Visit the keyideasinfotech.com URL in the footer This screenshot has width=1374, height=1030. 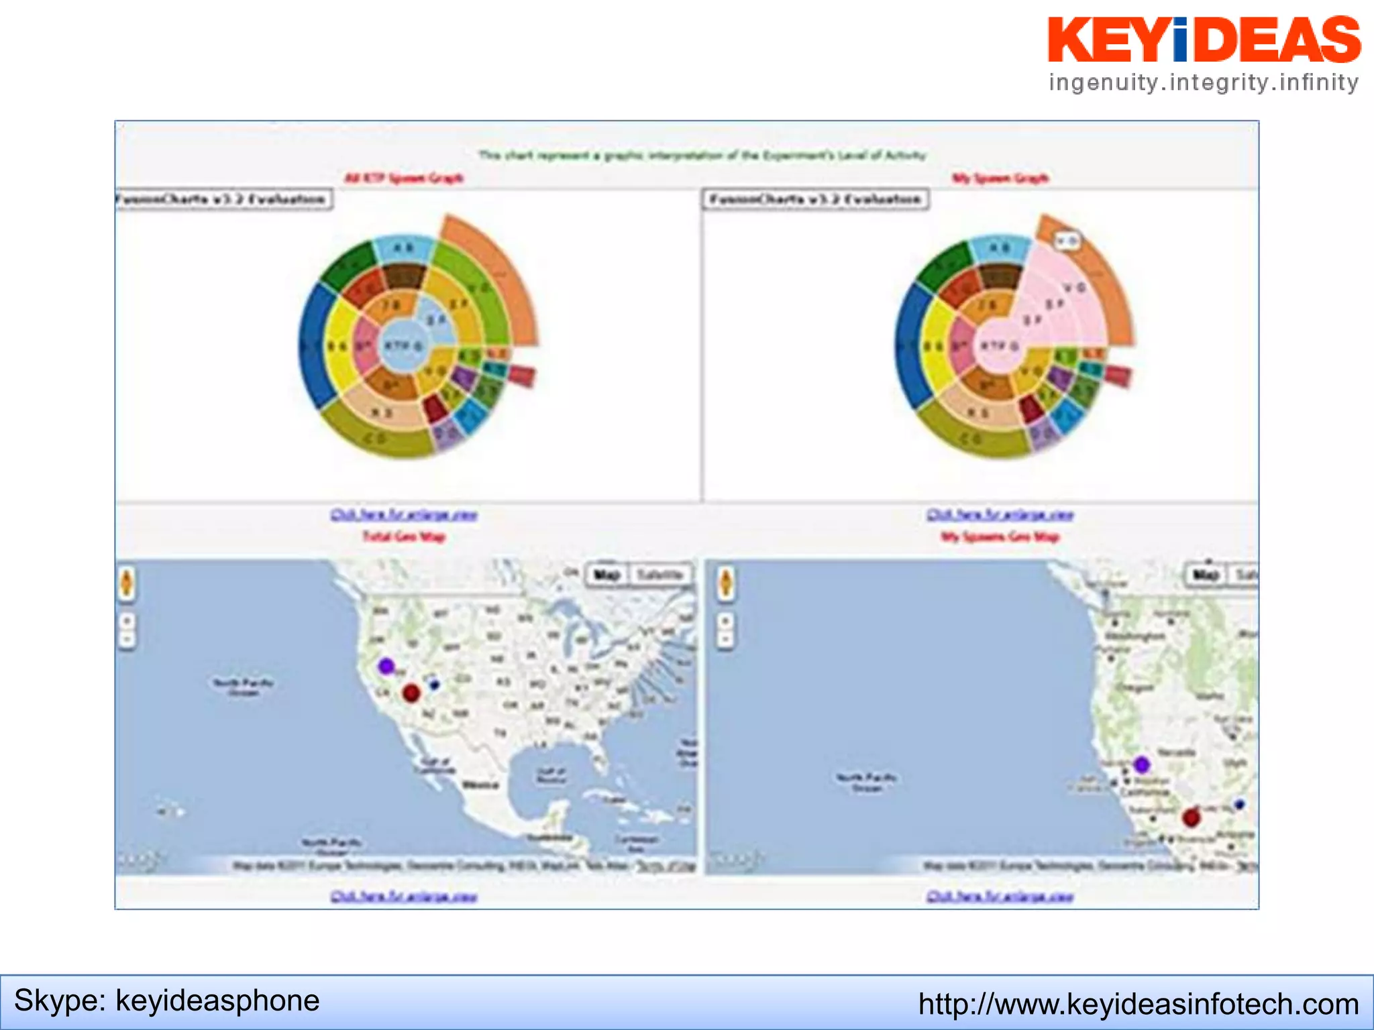coord(1139,1004)
